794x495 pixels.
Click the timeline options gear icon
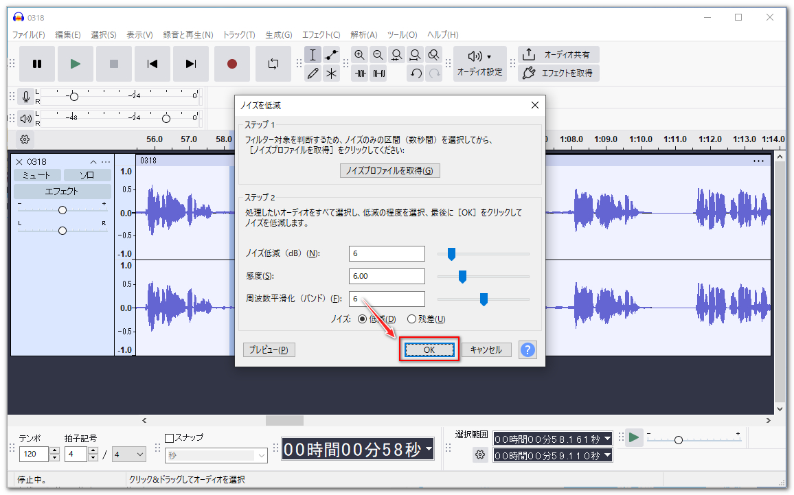pos(25,139)
